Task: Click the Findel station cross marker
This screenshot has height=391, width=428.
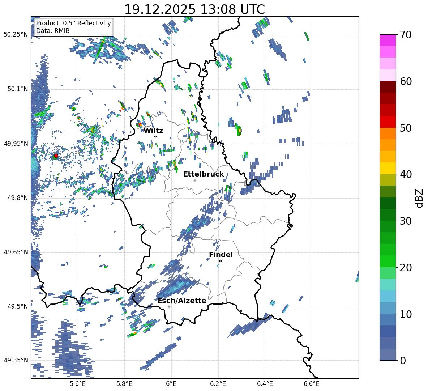Action: tap(221, 261)
